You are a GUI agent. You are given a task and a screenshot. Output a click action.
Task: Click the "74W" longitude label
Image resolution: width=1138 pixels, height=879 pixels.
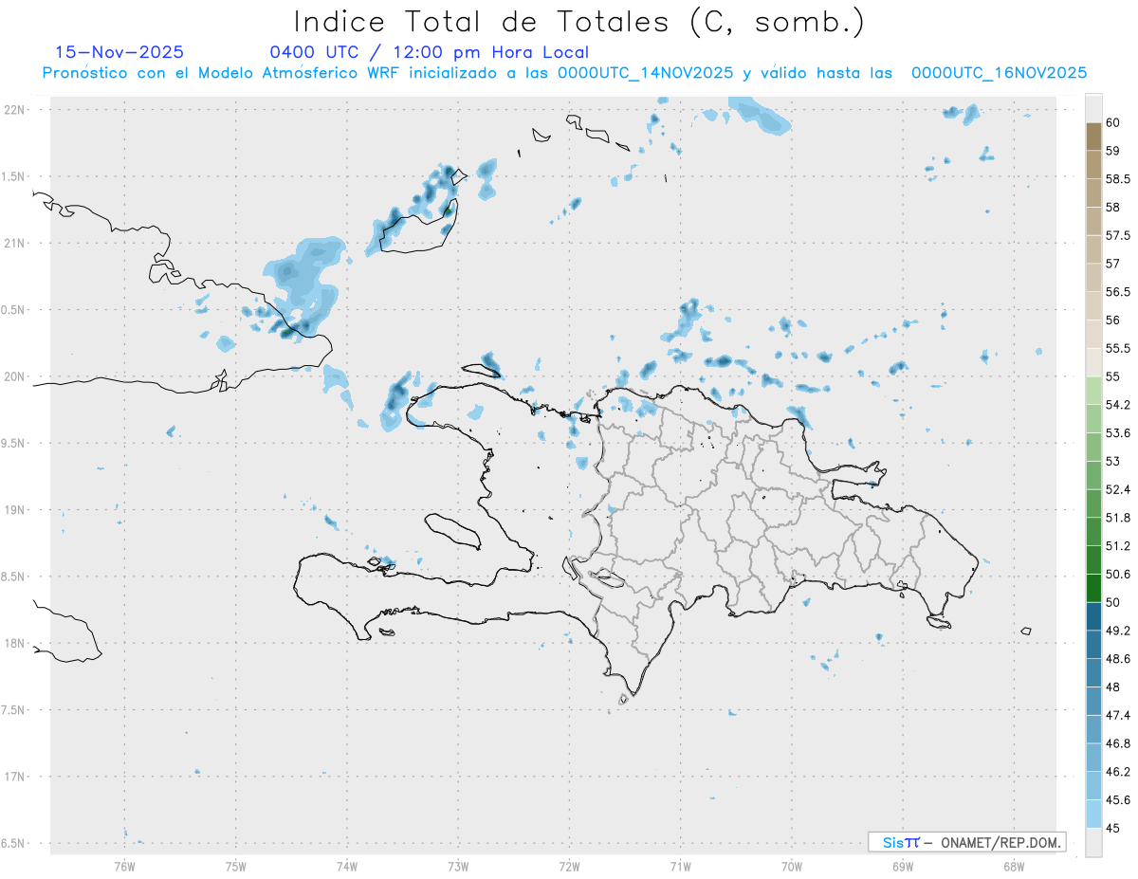(347, 866)
